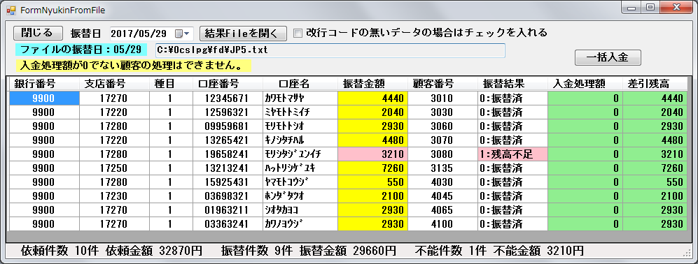
Task: Click yellow 振替金額 cell 2100
Action: (373, 196)
